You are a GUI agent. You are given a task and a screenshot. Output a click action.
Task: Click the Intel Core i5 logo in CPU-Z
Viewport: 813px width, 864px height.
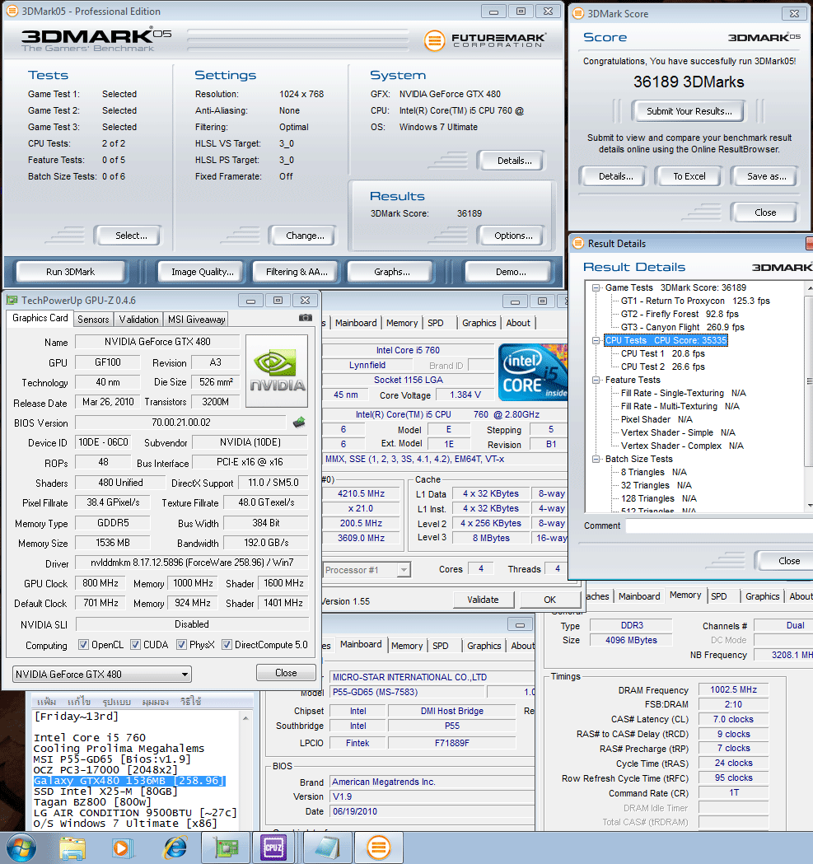tap(532, 372)
